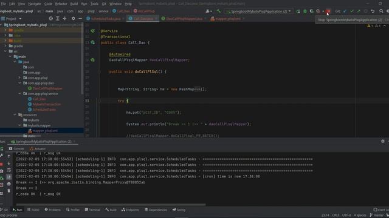Click the camera thread dump icon
This screenshot has width=389, height=218.
[1, 171]
